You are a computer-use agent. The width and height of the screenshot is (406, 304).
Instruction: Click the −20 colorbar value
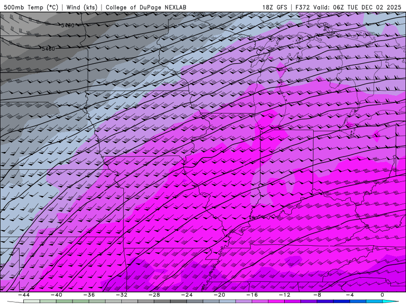(x=220, y=295)
